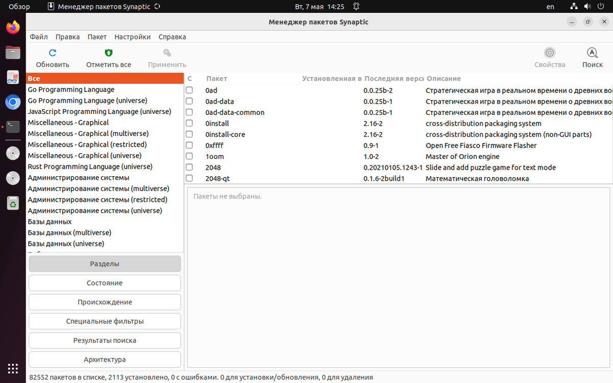
Task: Open the en keyboard layout selector
Action: point(550,7)
